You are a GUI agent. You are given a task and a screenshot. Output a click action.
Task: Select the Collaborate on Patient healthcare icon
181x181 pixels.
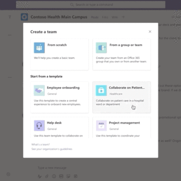pos(101,90)
